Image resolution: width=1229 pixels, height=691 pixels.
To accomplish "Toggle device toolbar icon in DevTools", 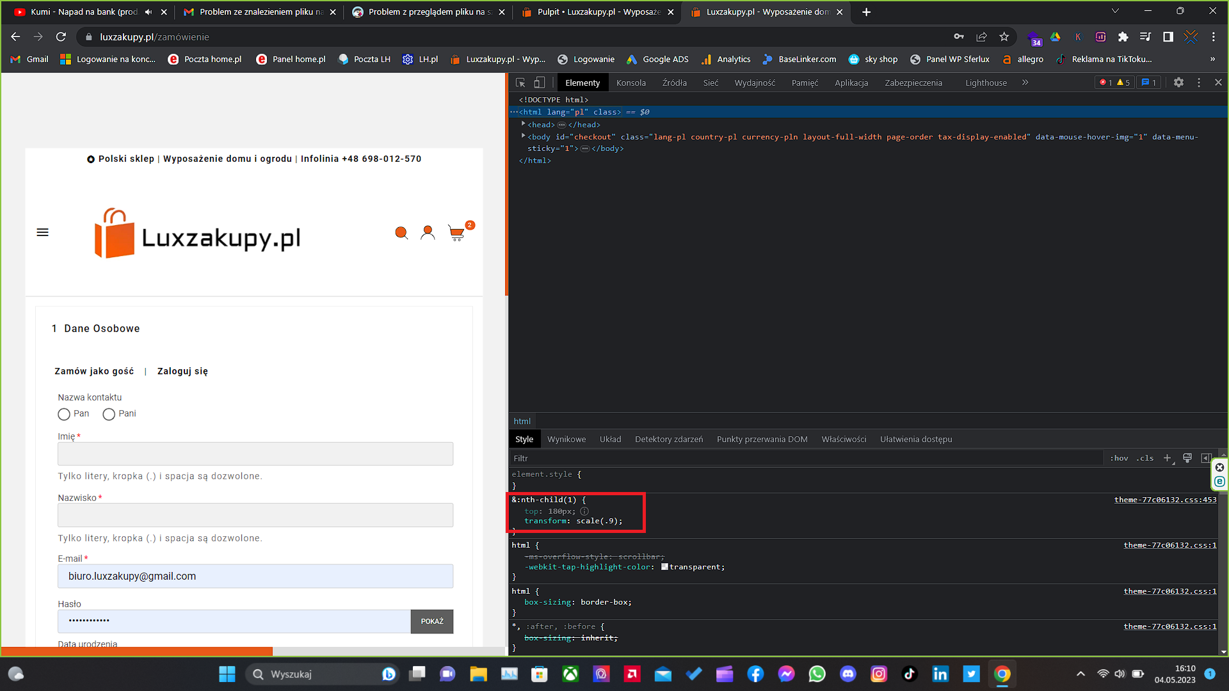I will pos(540,83).
